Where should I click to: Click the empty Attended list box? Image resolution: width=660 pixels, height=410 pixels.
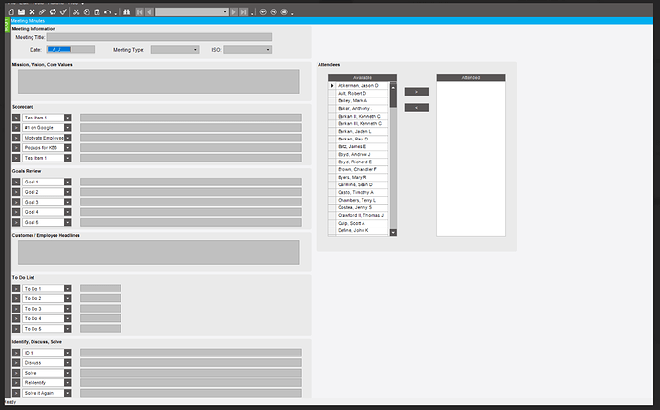pos(471,159)
